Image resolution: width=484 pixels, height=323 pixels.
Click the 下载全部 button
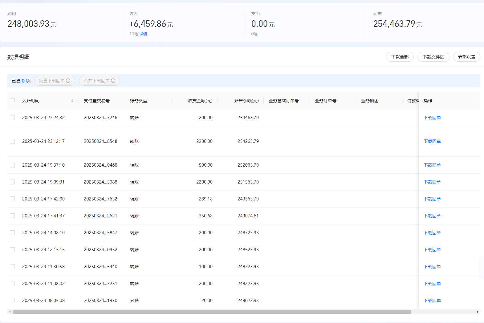point(400,57)
